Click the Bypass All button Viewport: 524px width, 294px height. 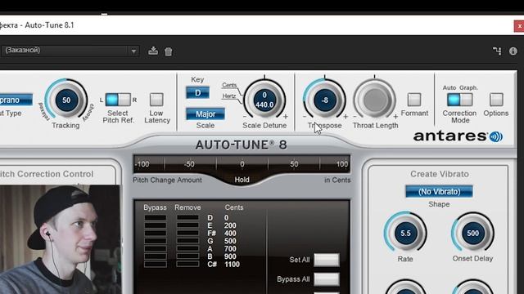point(327,279)
